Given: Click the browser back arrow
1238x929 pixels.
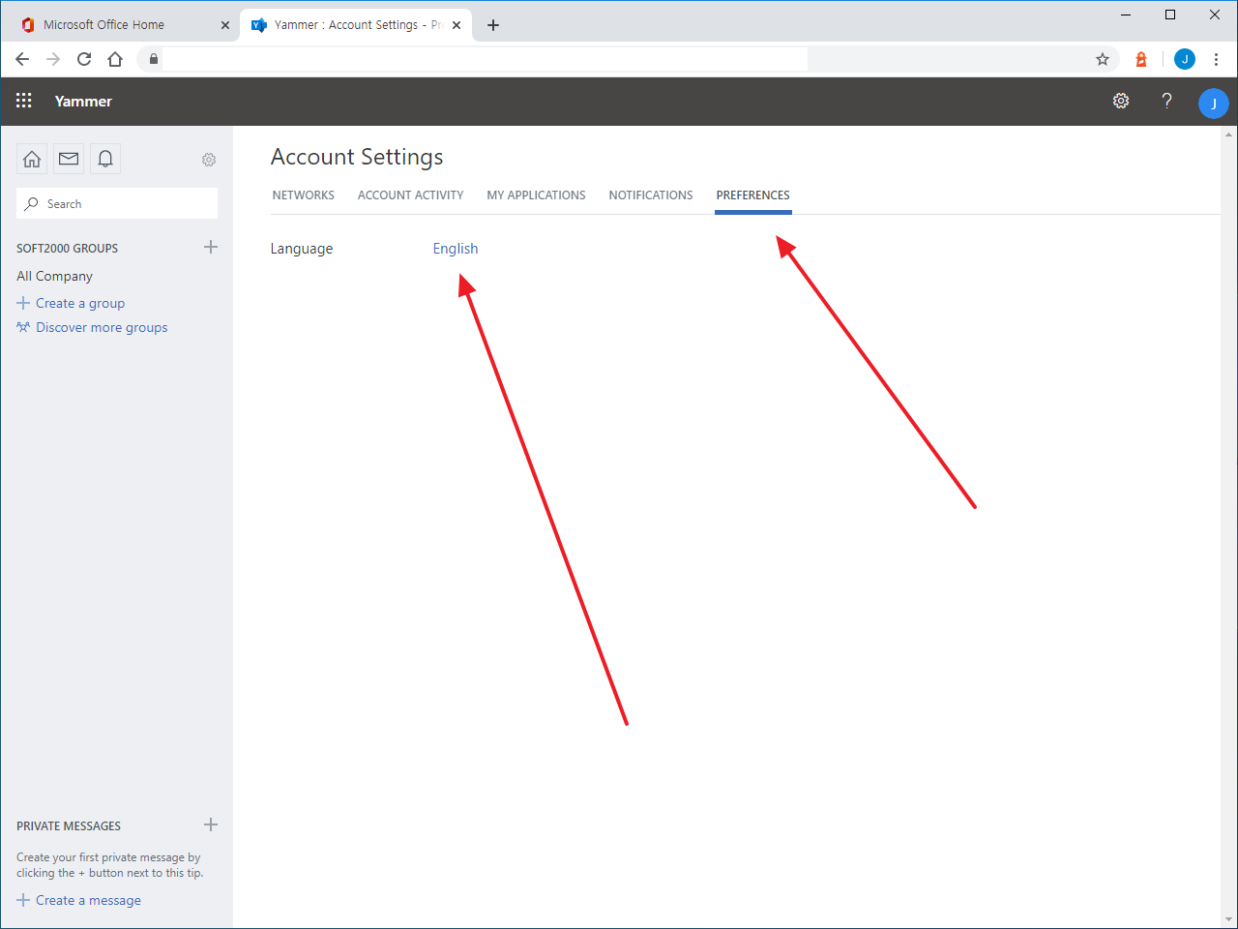Looking at the screenshot, I should 22,59.
